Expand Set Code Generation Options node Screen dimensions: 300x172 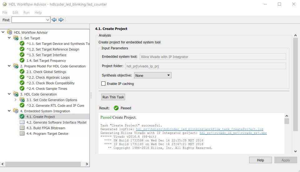coord(16,100)
